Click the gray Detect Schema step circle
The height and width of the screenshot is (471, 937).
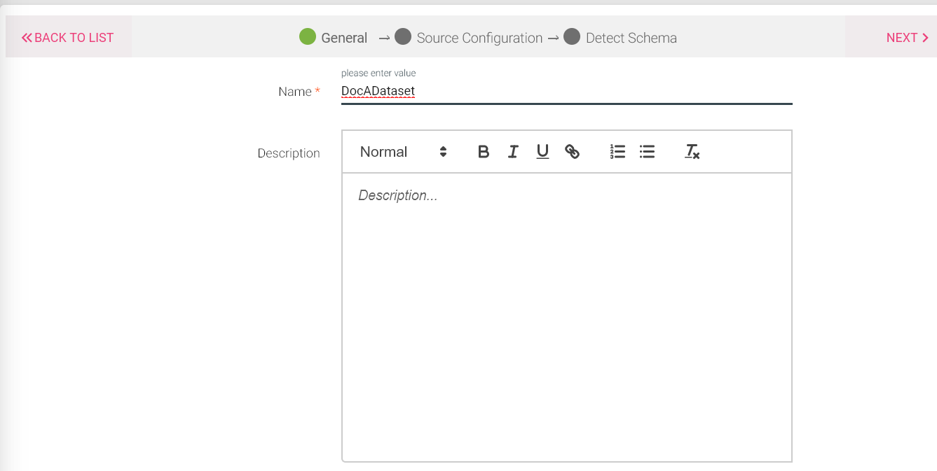(572, 37)
